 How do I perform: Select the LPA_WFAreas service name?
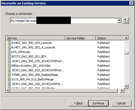tap(21, 52)
